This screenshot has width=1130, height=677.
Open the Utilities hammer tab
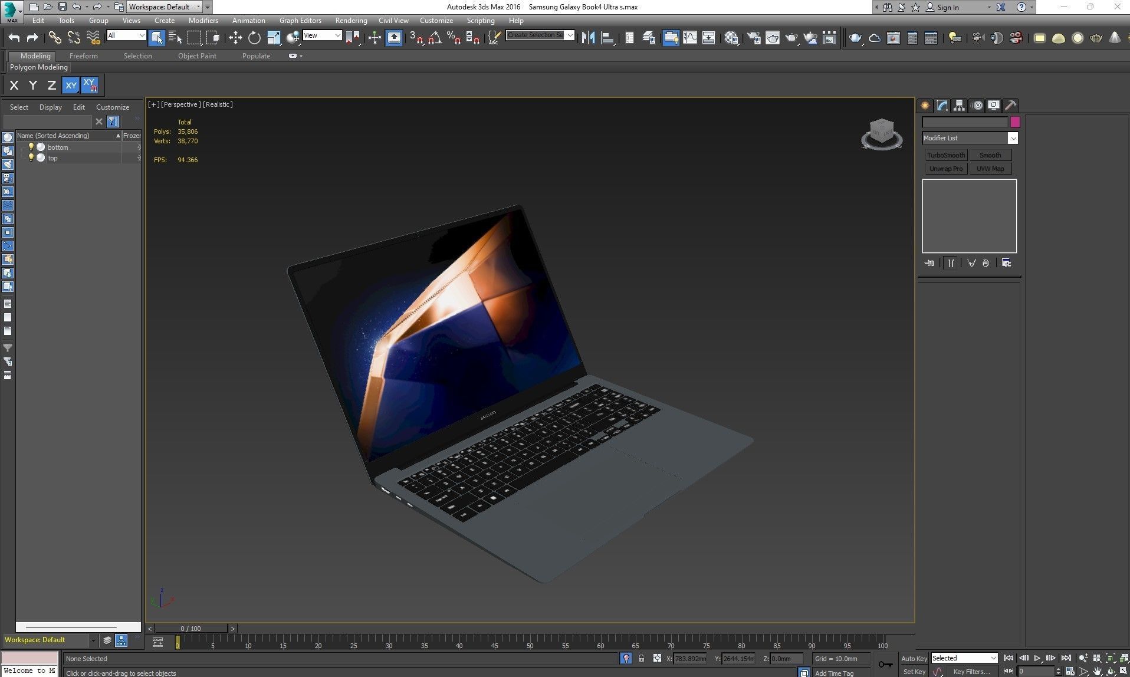(x=1011, y=106)
